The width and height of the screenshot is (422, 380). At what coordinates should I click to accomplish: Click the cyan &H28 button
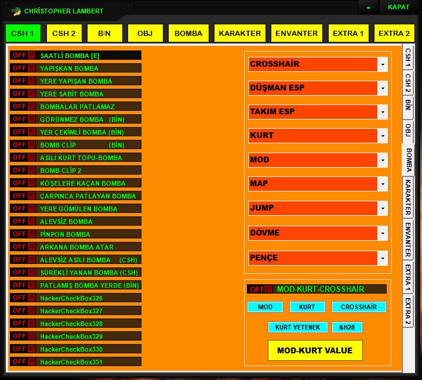(347, 327)
